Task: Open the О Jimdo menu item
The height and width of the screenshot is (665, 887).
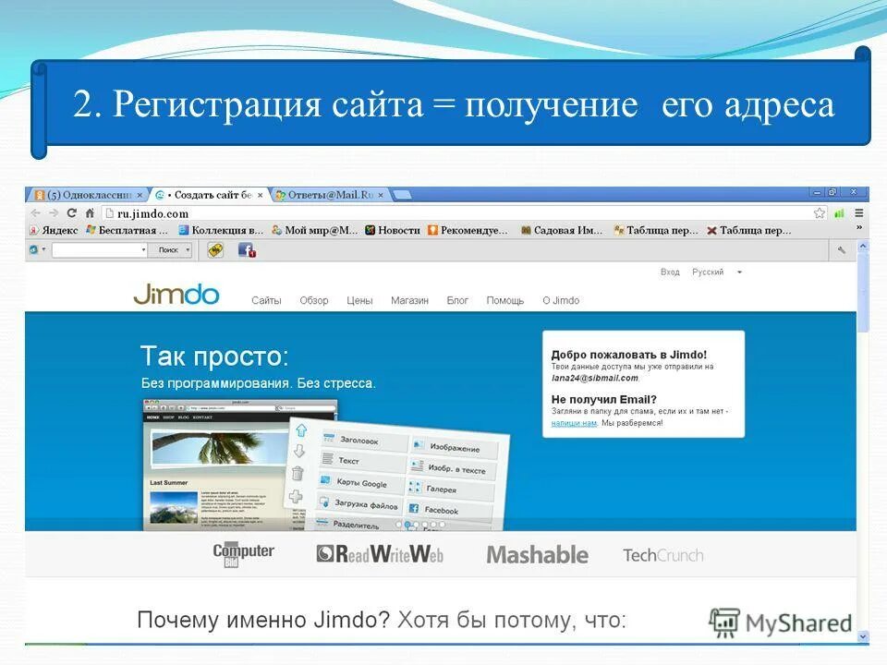Action: click(561, 300)
